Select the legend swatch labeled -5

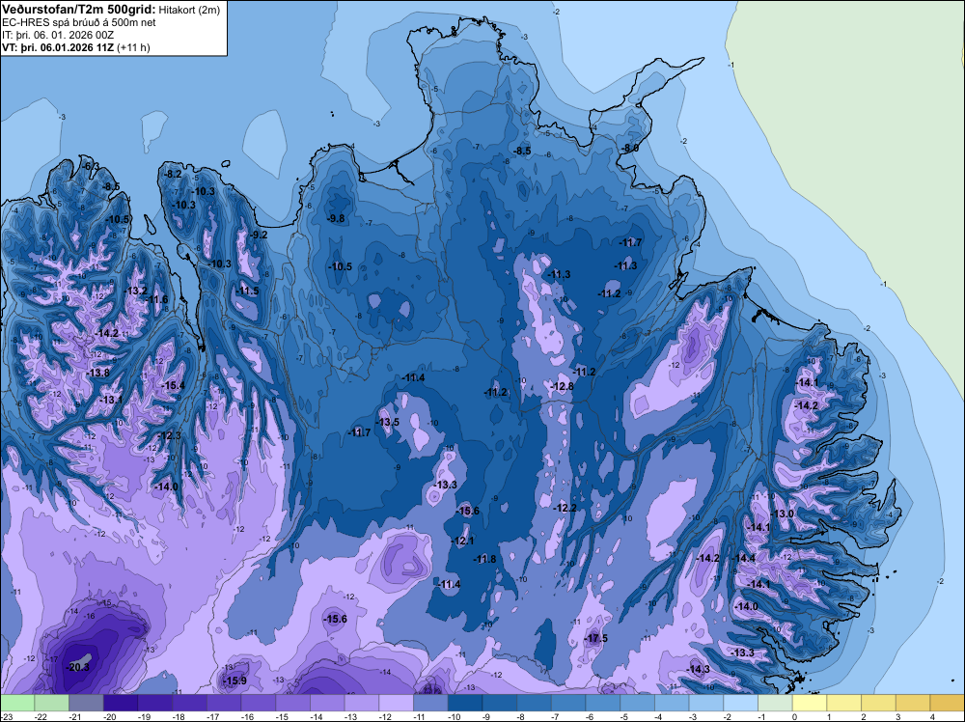pos(638,703)
